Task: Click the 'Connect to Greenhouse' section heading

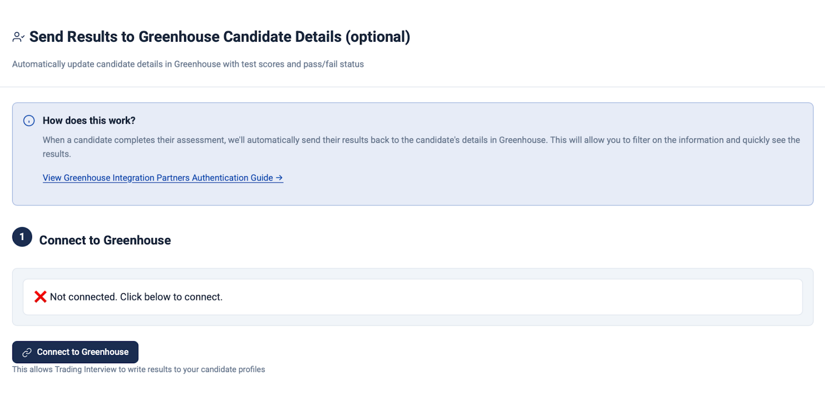Action: tap(105, 240)
